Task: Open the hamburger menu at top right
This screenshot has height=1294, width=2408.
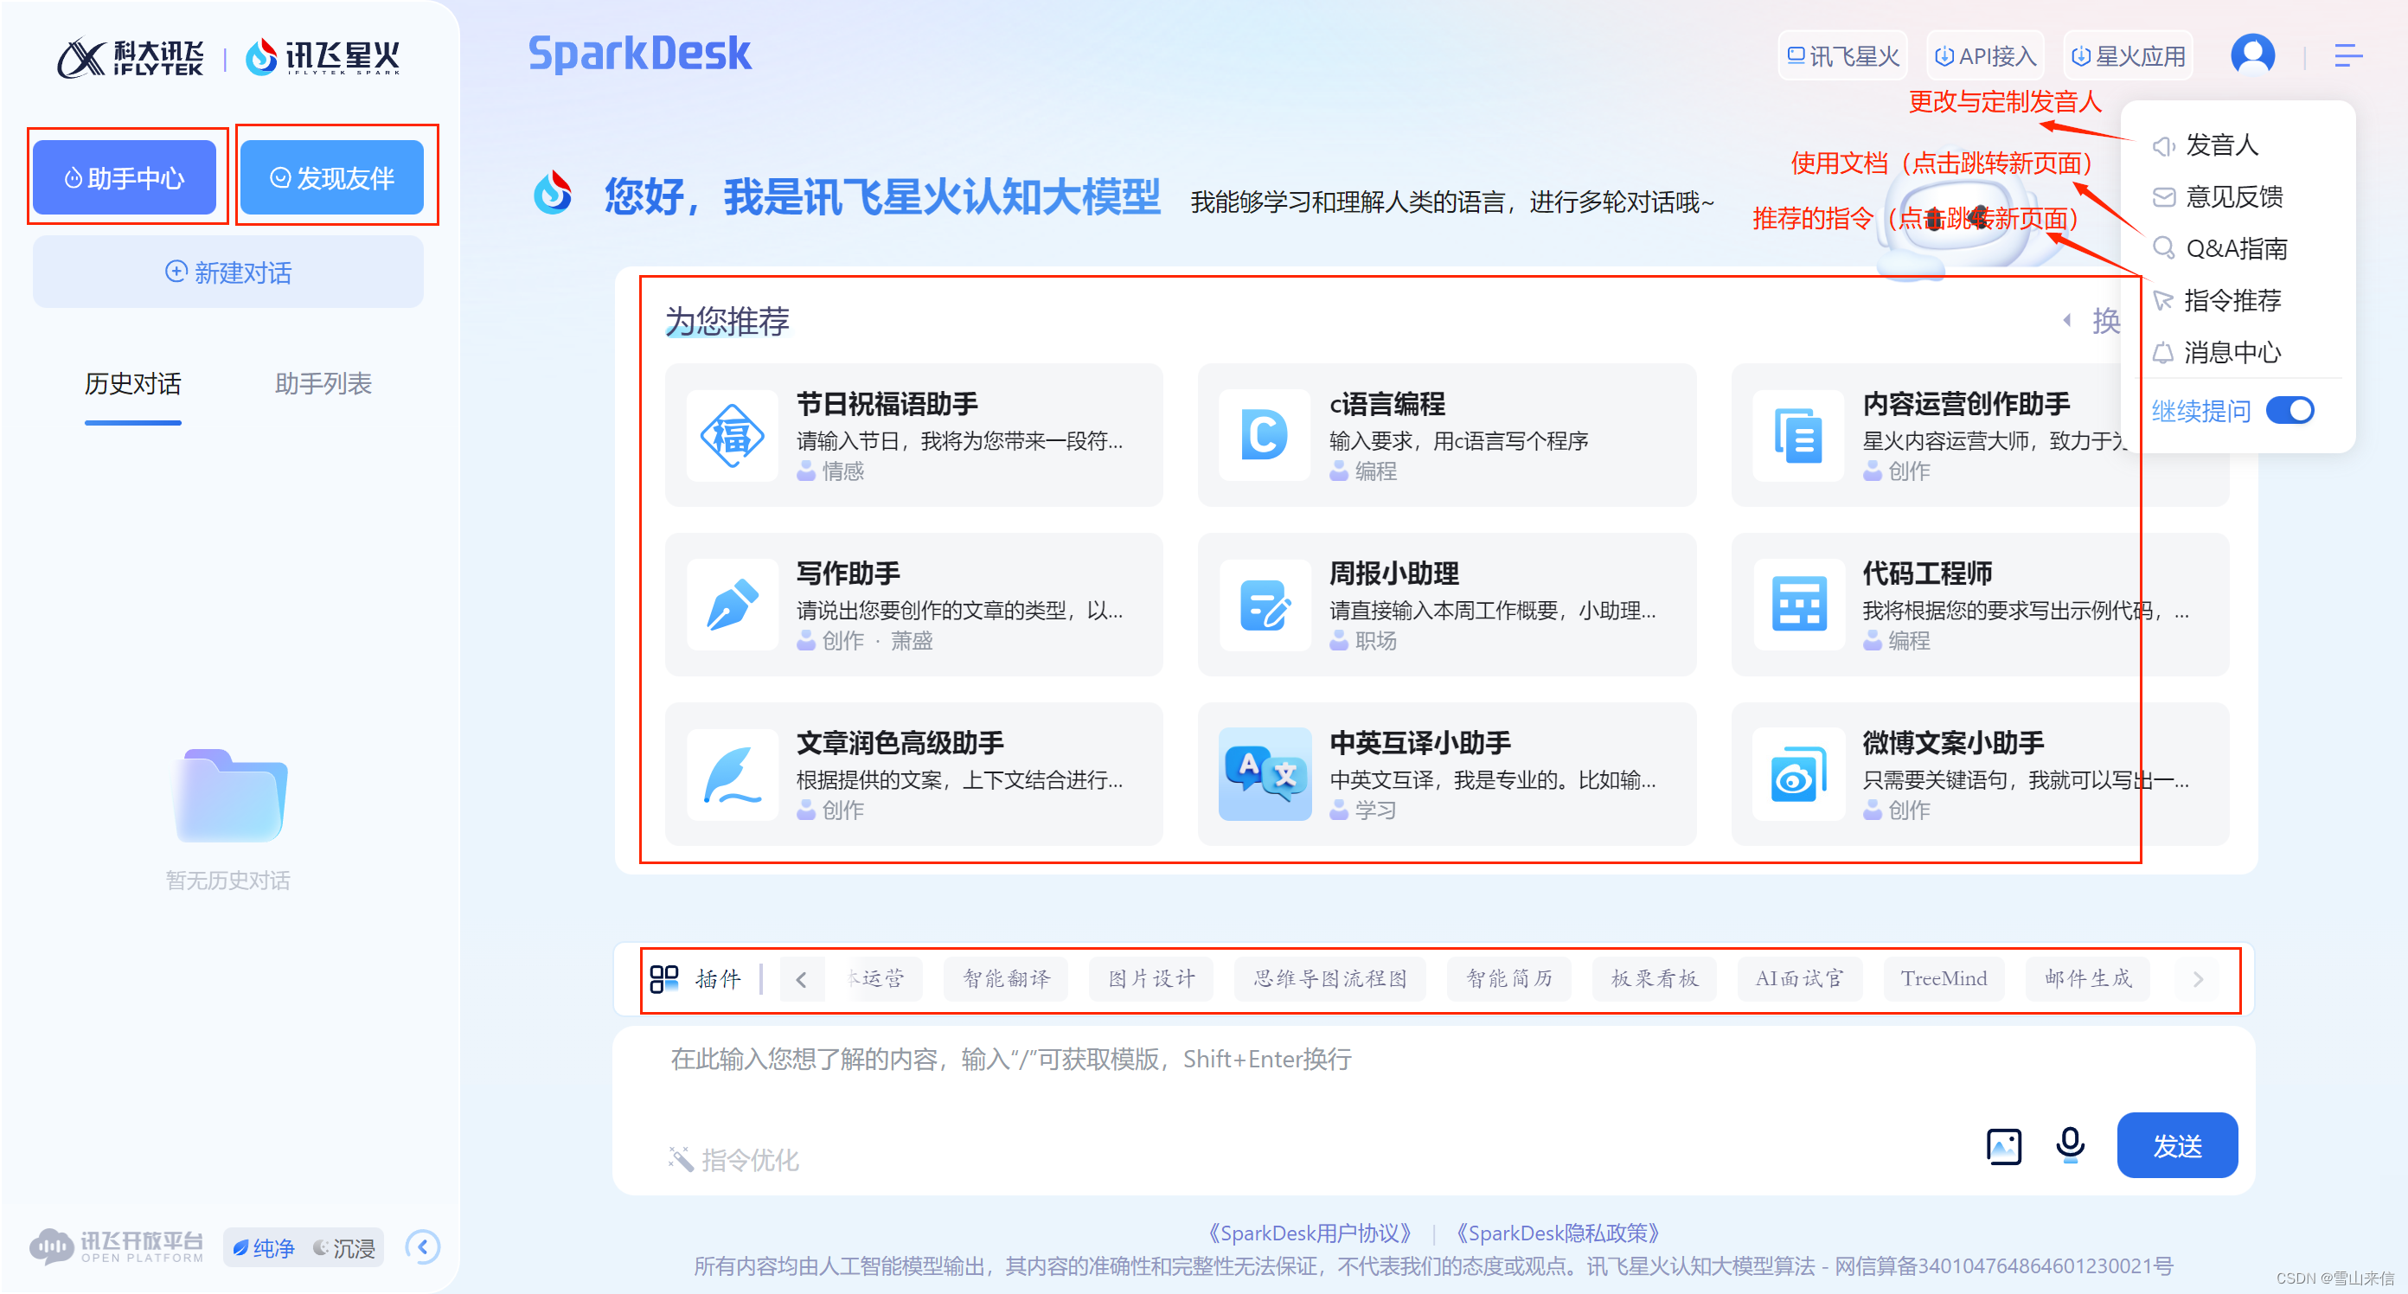Action: (x=2347, y=55)
